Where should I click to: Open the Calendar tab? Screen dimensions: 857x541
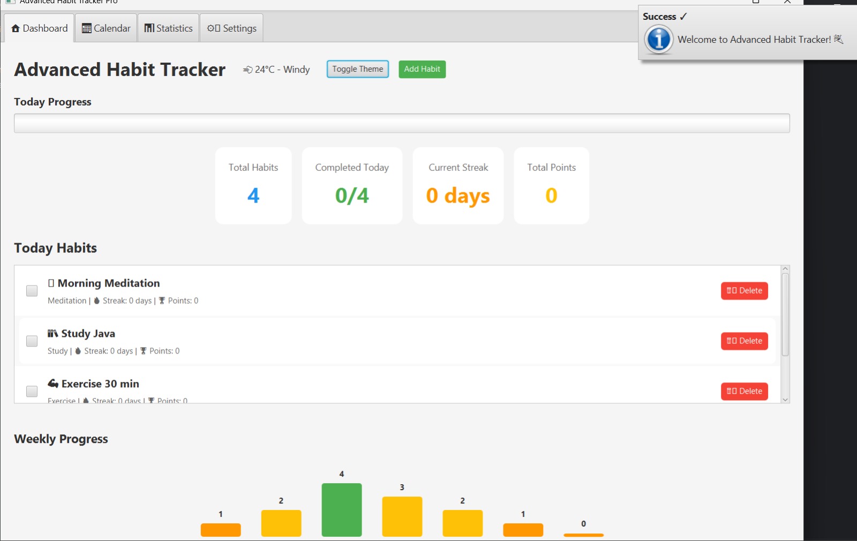pyautogui.click(x=106, y=28)
